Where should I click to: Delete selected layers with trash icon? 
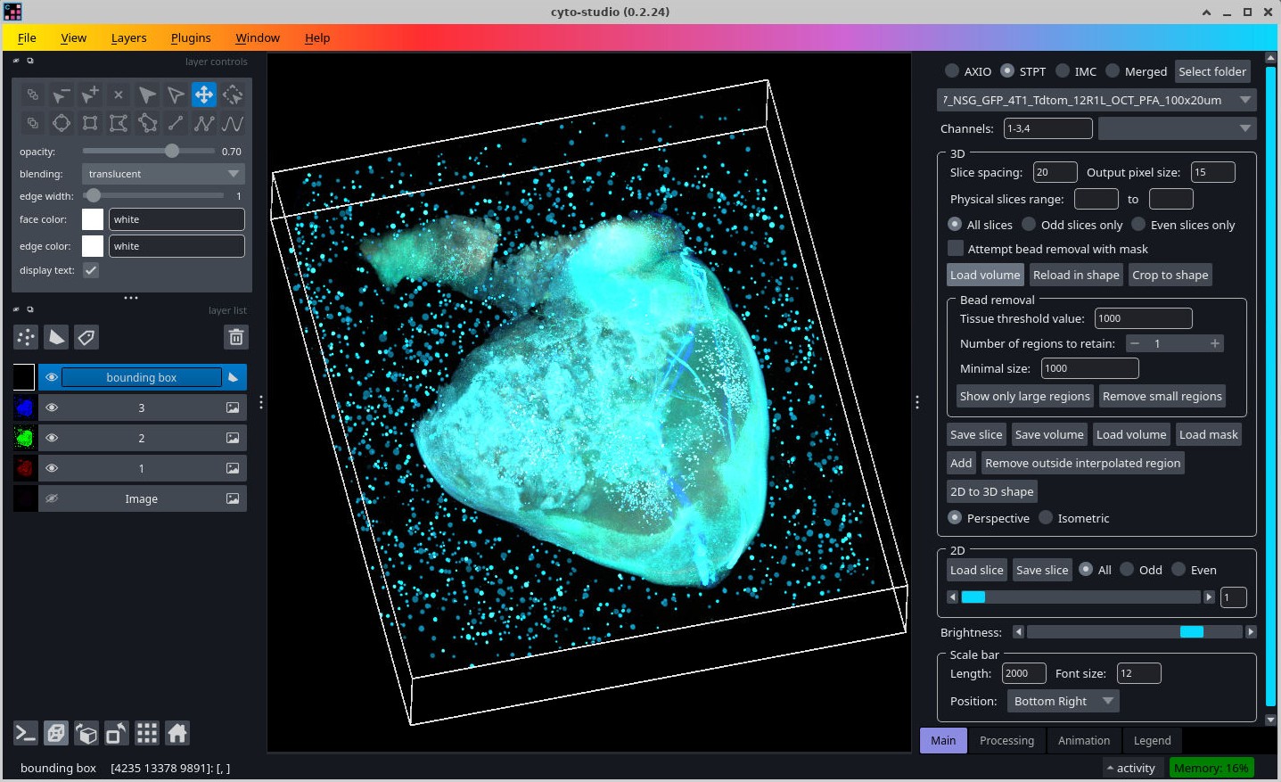pyautogui.click(x=236, y=337)
